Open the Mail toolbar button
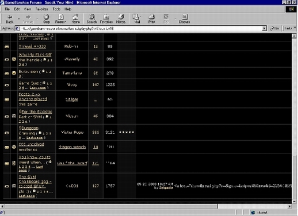The height and width of the screenshot is (216, 298). (x=137, y=19)
